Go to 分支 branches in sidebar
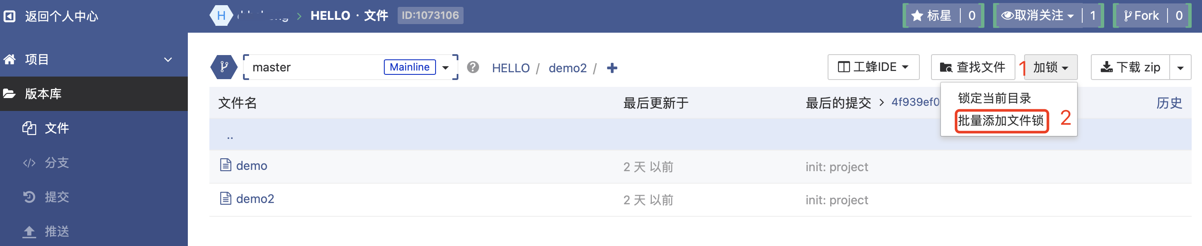The height and width of the screenshot is (246, 1202). pyautogui.click(x=56, y=163)
